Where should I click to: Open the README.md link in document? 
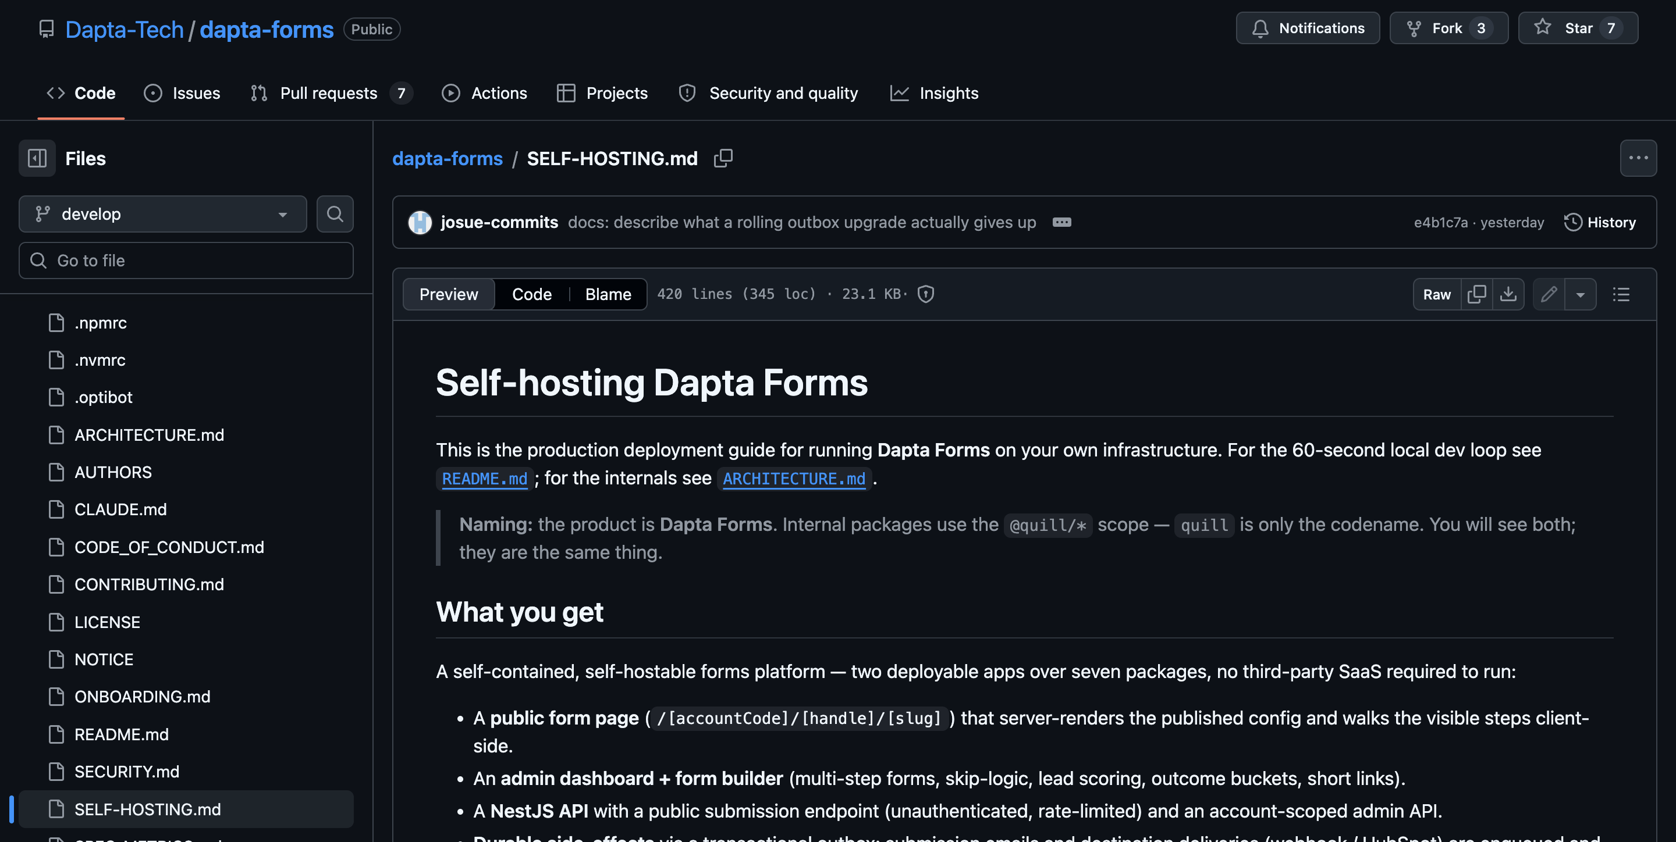click(485, 479)
